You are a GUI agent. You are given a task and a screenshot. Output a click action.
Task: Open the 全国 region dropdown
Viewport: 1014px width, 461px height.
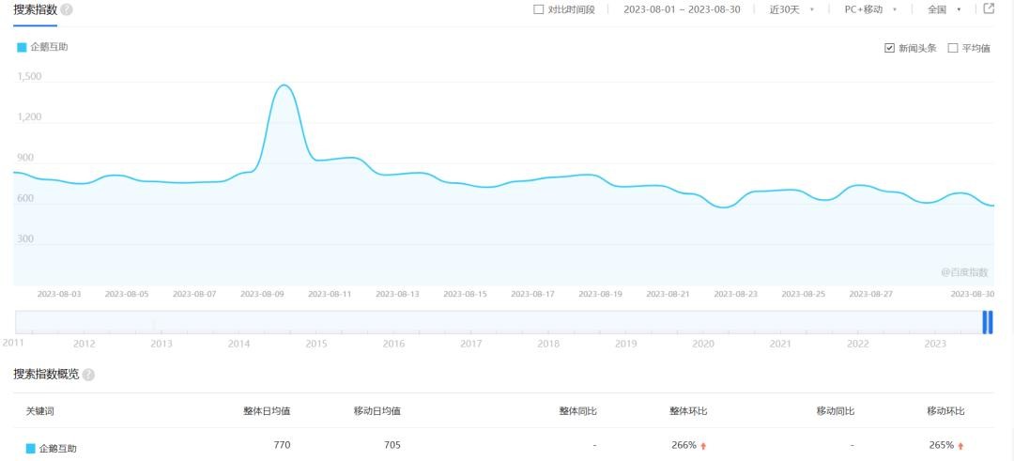(x=944, y=9)
